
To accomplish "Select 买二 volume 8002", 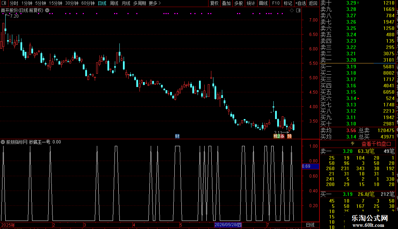I will (388, 73).
